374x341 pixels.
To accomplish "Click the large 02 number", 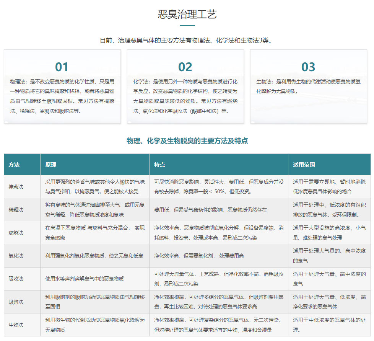I will coord(185,67).
